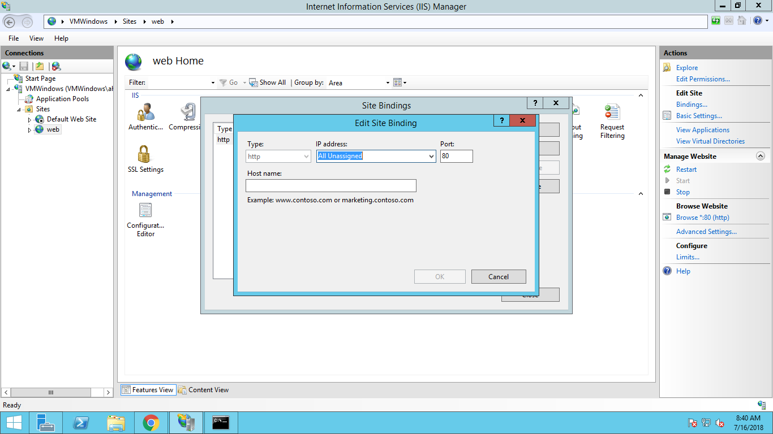Click the Help icon in the Actions pane
This screenshot has height=434, width=773.
667,271
